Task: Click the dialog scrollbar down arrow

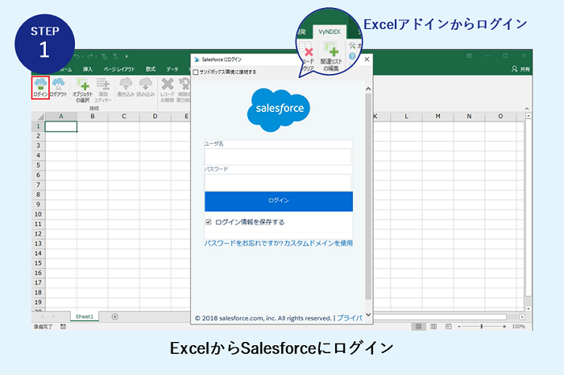Action: (368, 315)
